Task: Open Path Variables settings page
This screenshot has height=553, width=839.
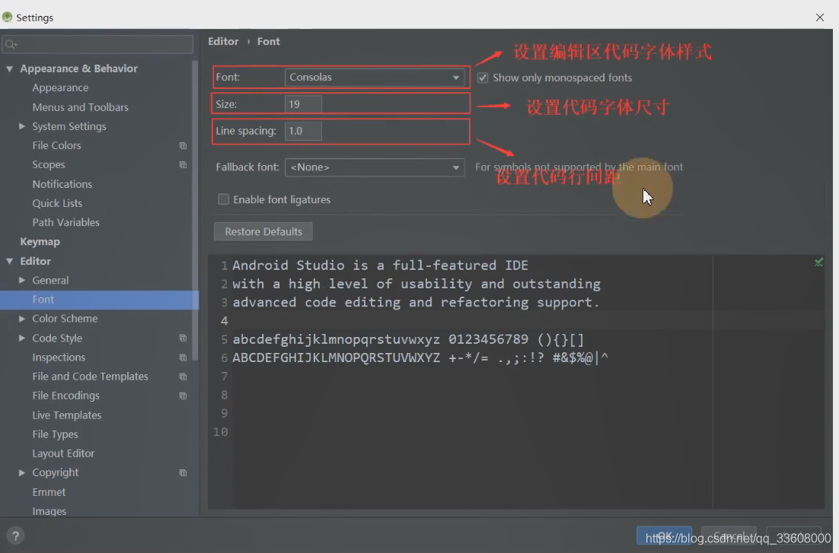Action: click(x=65, y=222)
